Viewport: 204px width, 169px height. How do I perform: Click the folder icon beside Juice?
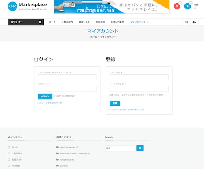[x=57, y=165]
